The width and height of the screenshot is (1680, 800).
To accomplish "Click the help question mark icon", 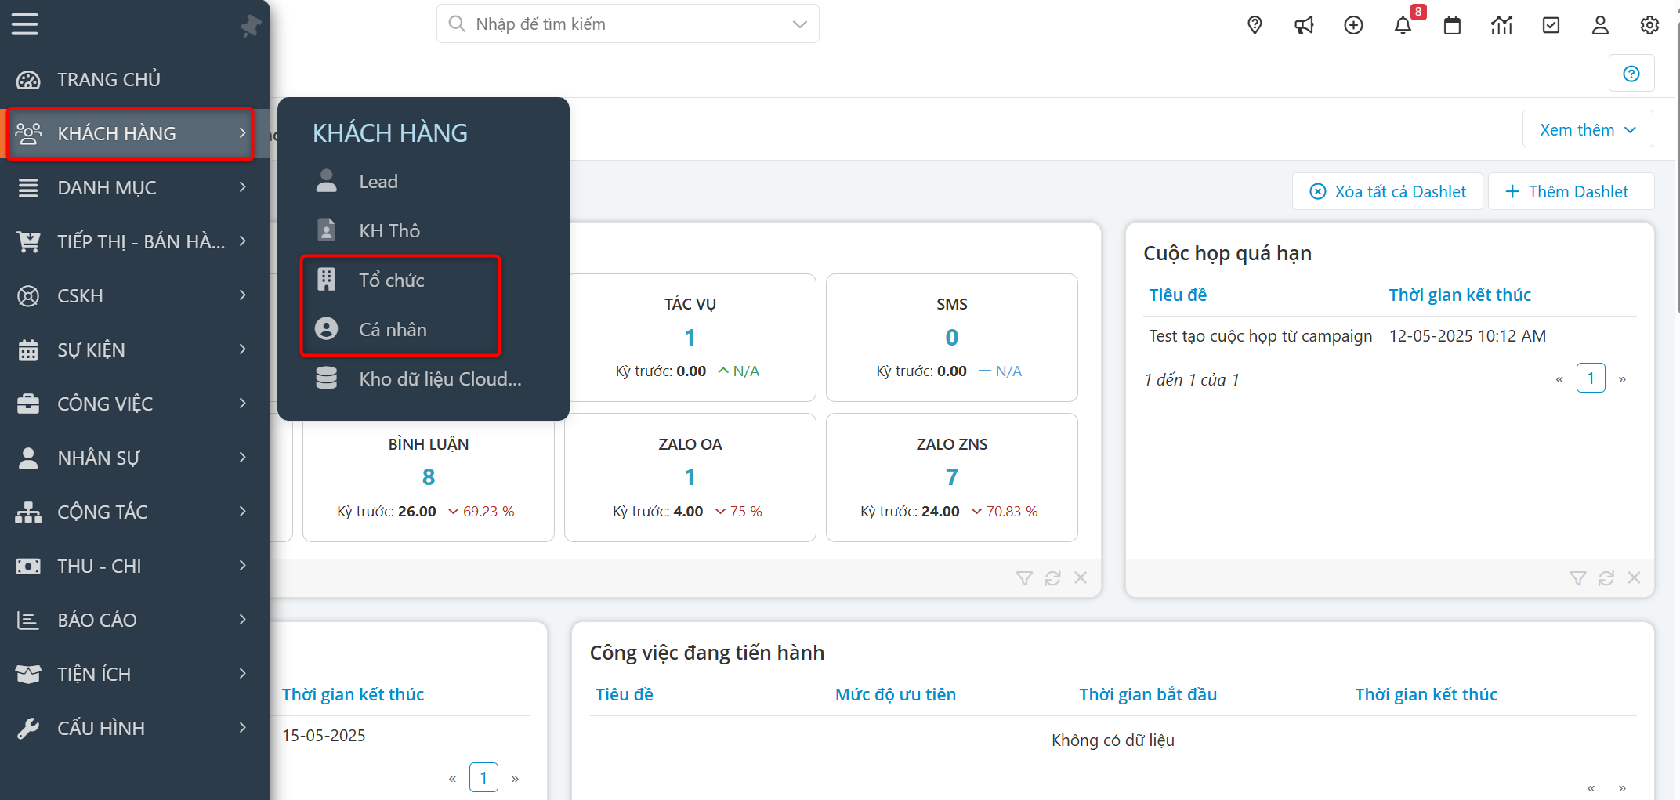I will click(x=1631, y=74).
